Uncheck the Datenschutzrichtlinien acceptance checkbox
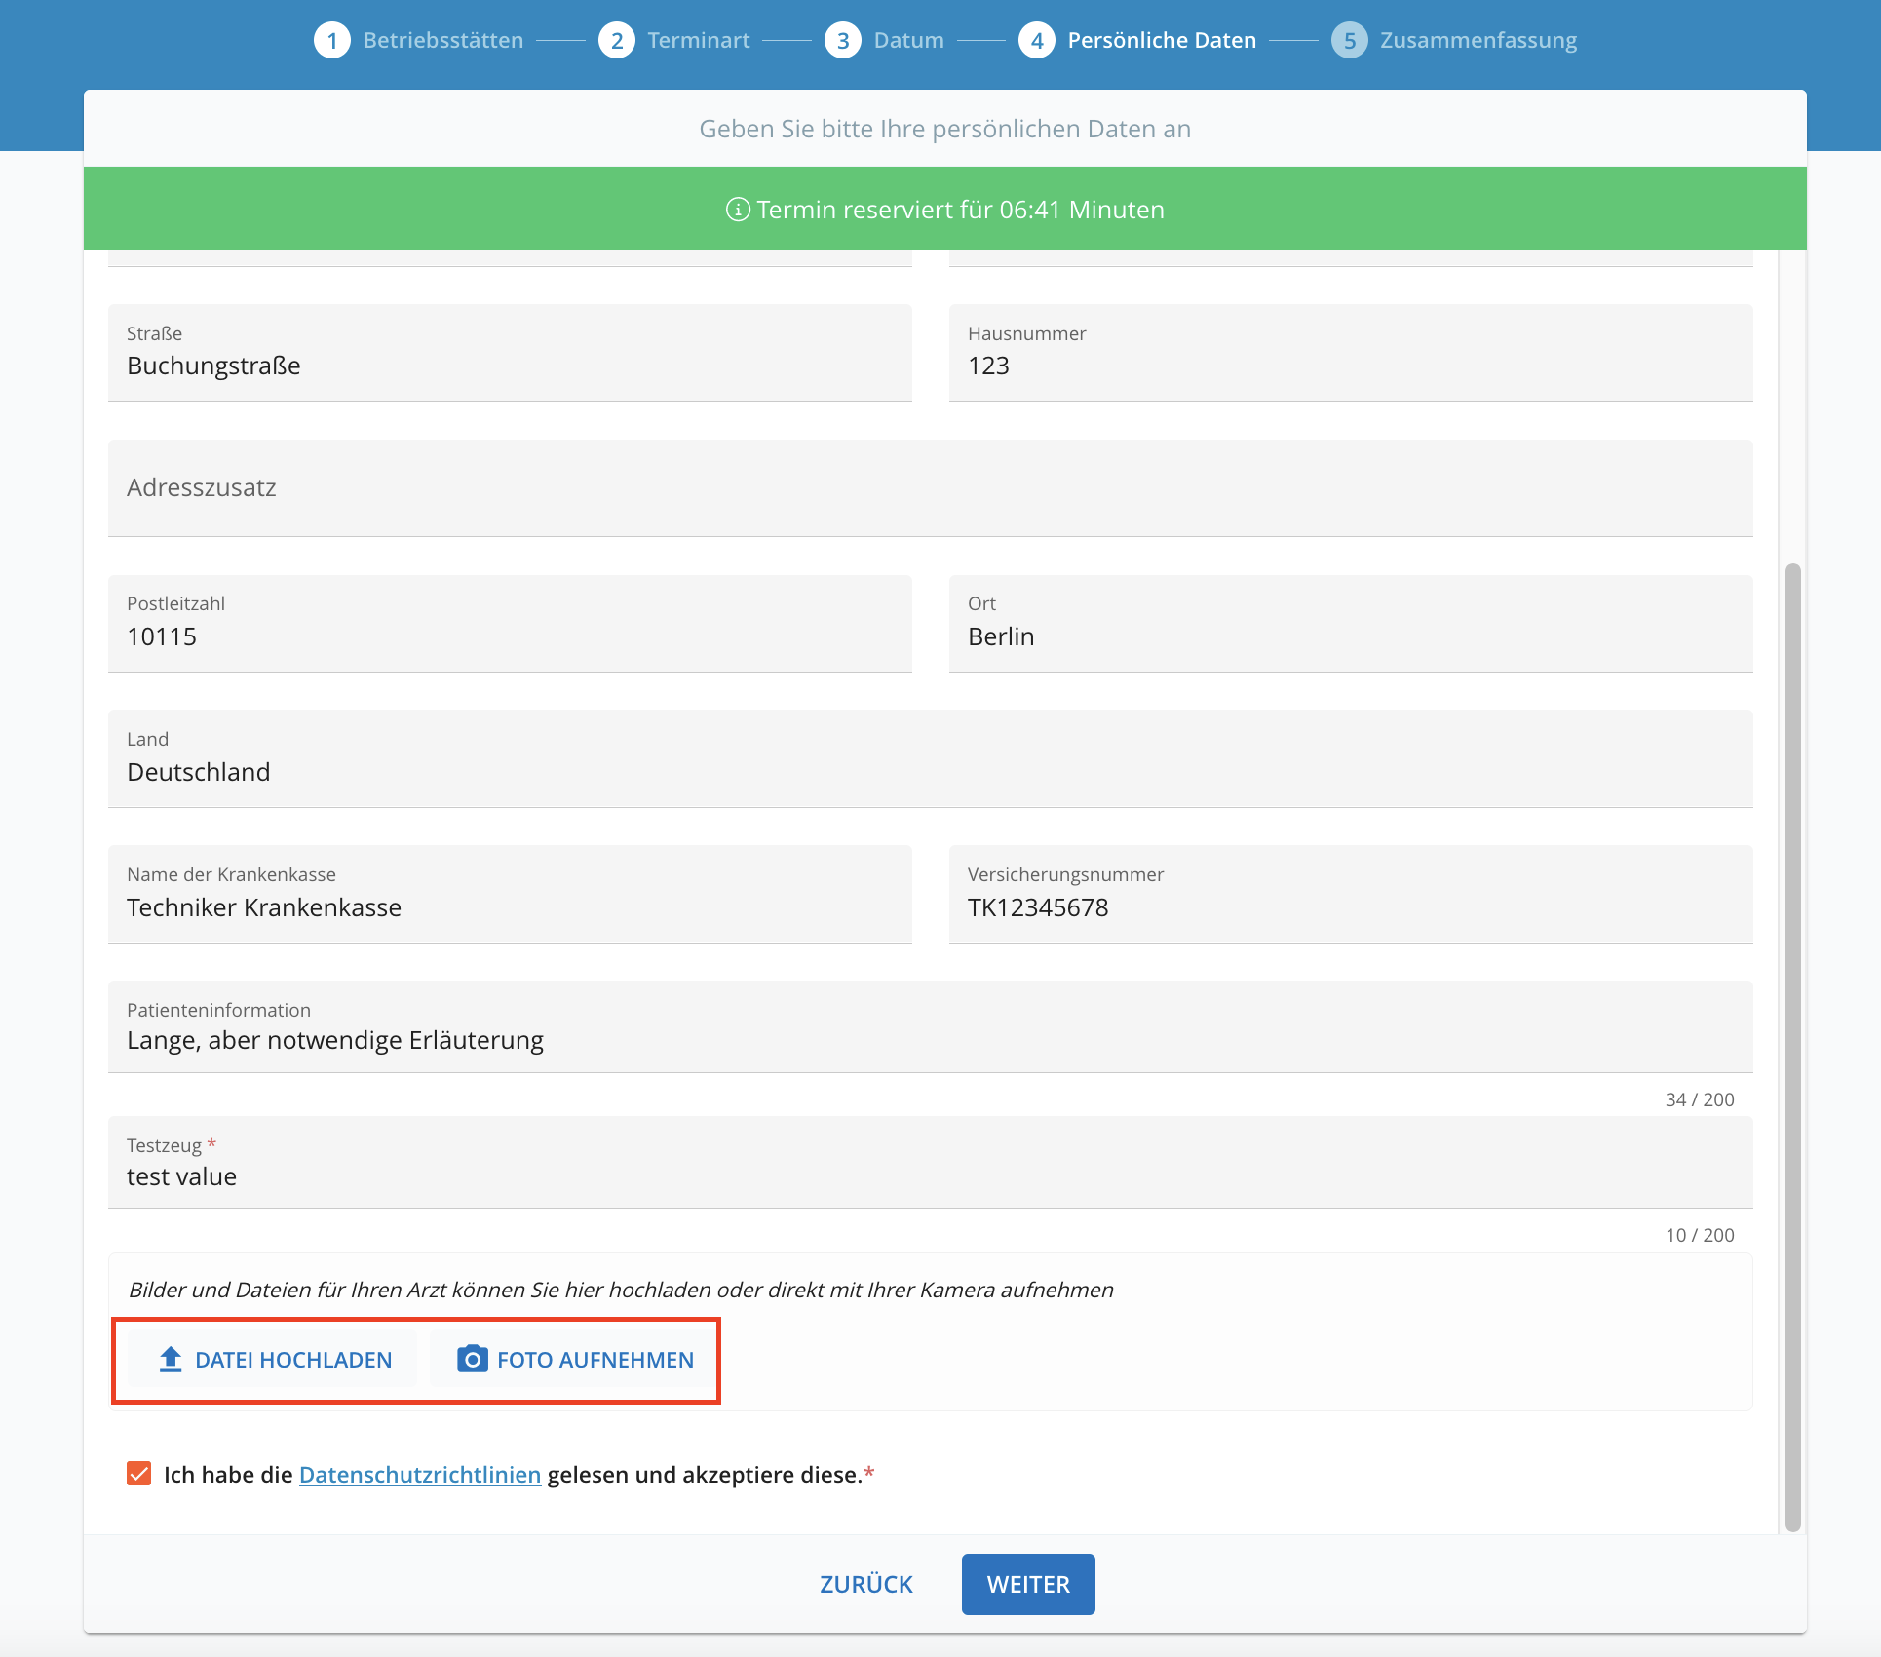 (x=139, y=1474)
